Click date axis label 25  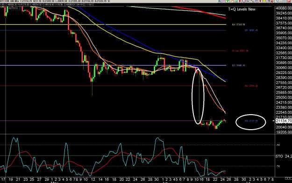(x=32, y=179)
